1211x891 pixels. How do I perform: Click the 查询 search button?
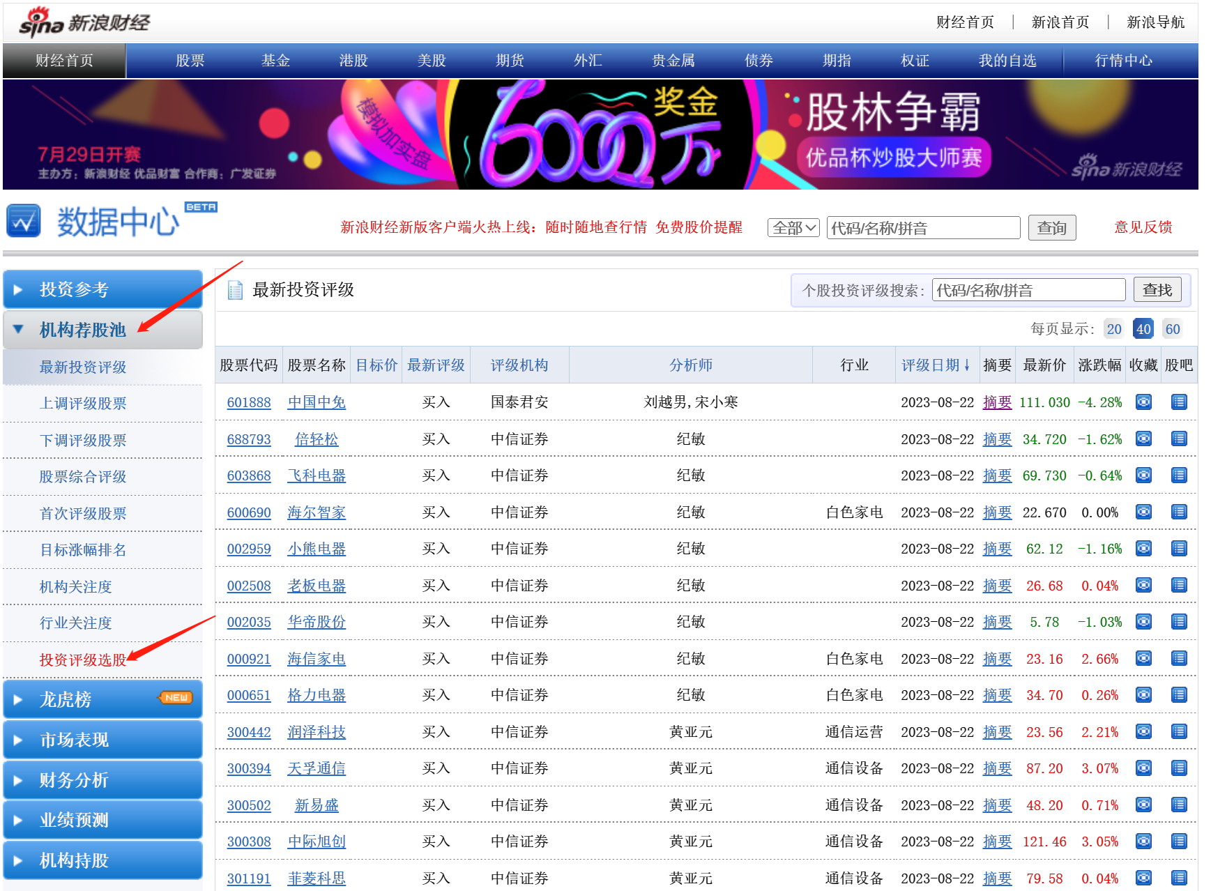tap(1052, 228)
